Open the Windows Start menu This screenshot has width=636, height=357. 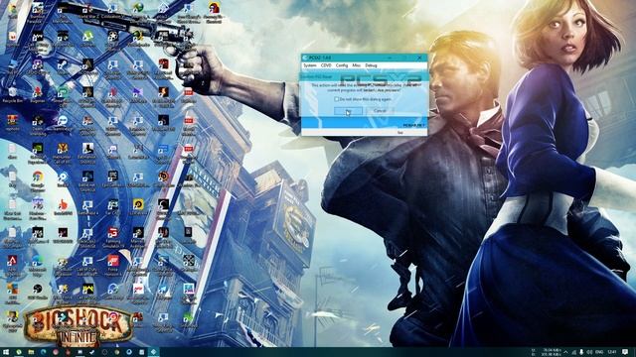click(x=6, y=352)
